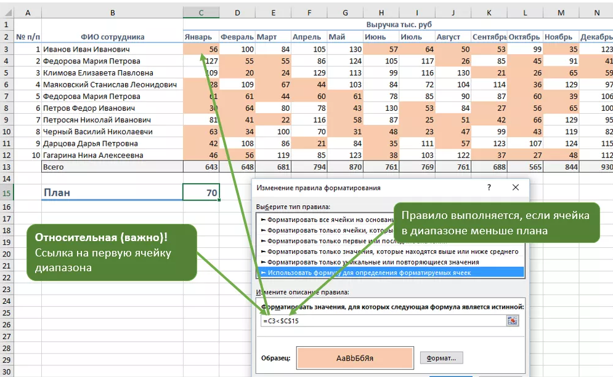
Task: Close the formatting rule dialog
Action: coord(516,188)
